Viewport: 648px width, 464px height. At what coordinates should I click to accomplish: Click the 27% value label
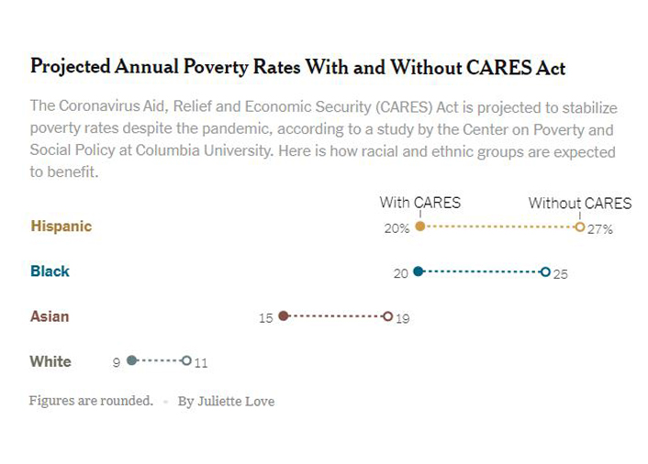coord(600,229)
